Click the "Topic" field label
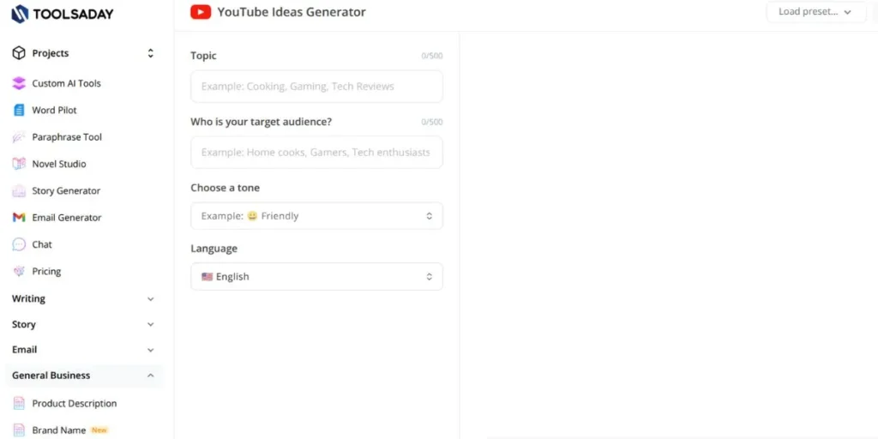Screen dimensions: 878x439 click(x=203, y=56)
